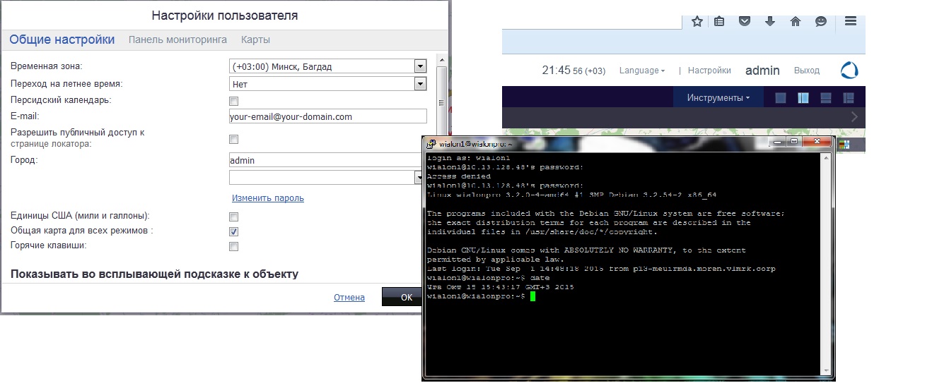Switch to the Карты tab

point(255,40)
